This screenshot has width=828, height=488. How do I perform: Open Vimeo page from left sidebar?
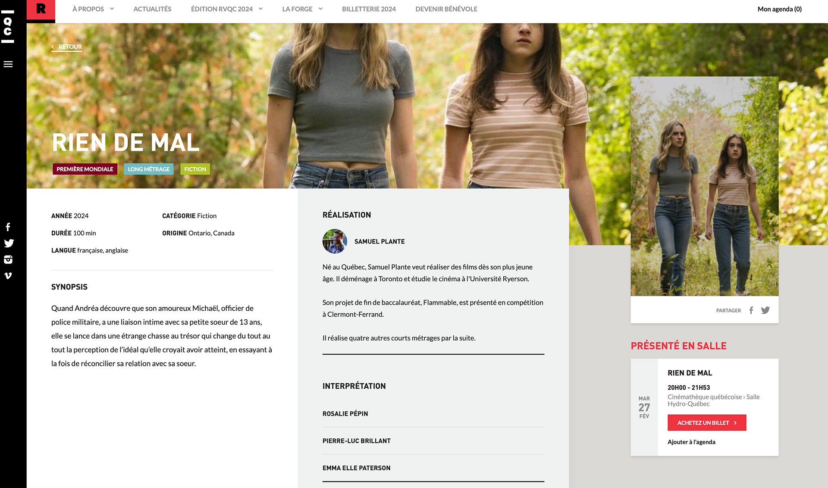(8, 276)
